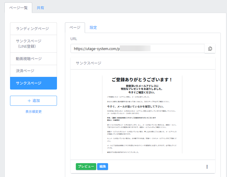This screenshot has height=177, width=227.
Task: Click the ご登録ありがとうございます headline in the preview
Action: [x=142, y=80]
